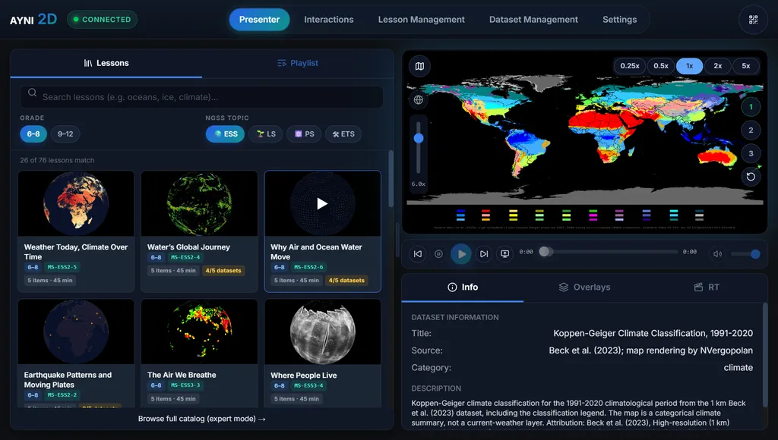Skip to previous dataset

click(x=418, y=253)
